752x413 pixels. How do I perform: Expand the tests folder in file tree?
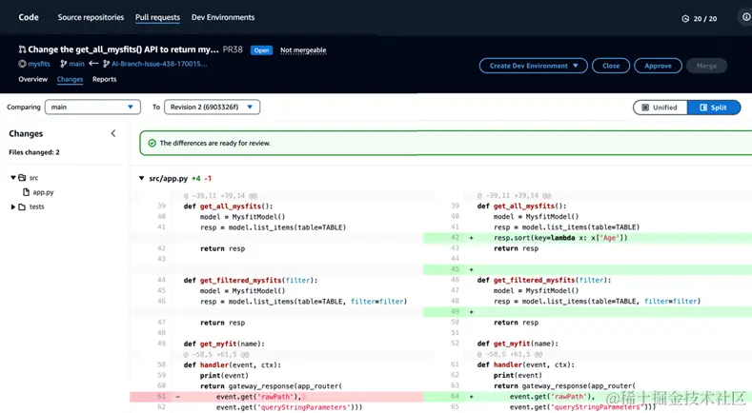(13, 207)
